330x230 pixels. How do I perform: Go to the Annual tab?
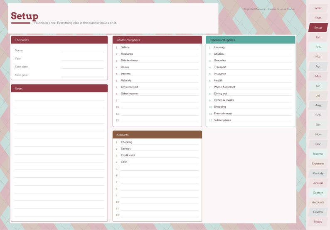click(x=318, y=183)
